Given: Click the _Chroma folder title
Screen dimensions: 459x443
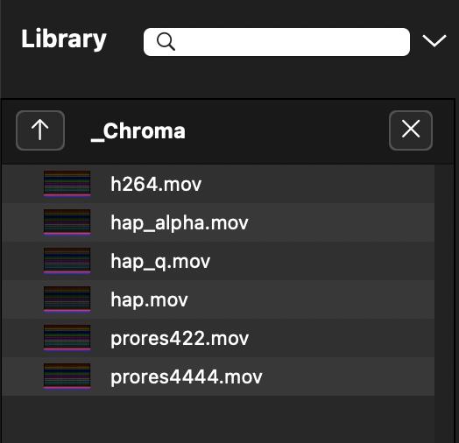Looking at the screenshot, I should pyautogui.click(x=138, y=131).
